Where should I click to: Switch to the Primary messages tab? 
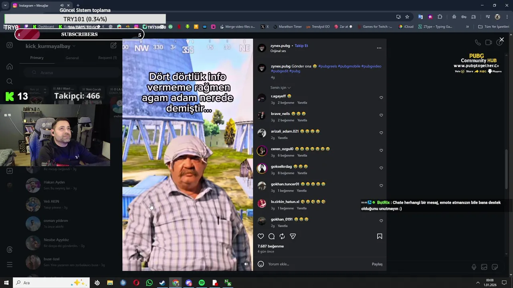point(37,58)
